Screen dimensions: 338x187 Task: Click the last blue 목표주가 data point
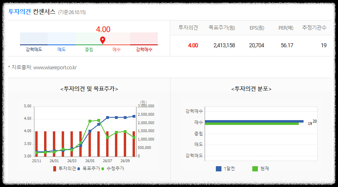(134, 117)
